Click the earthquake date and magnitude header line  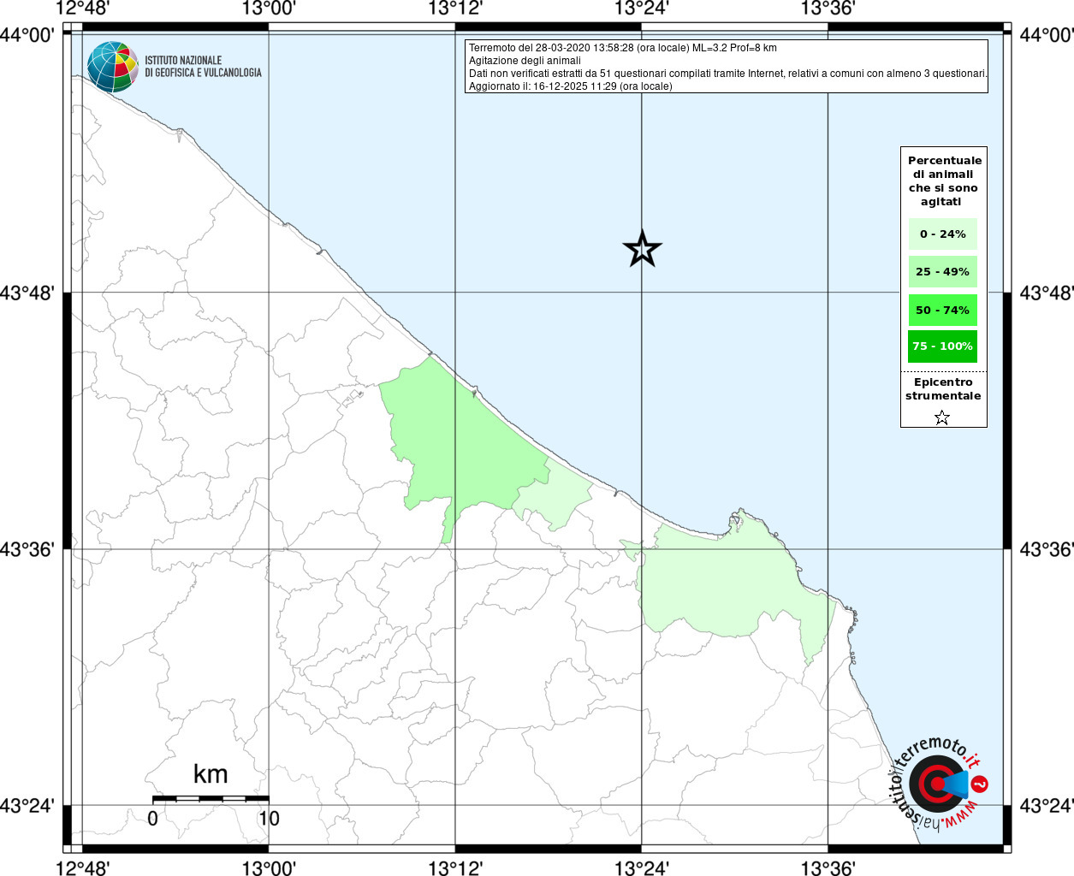click(623, 48)
